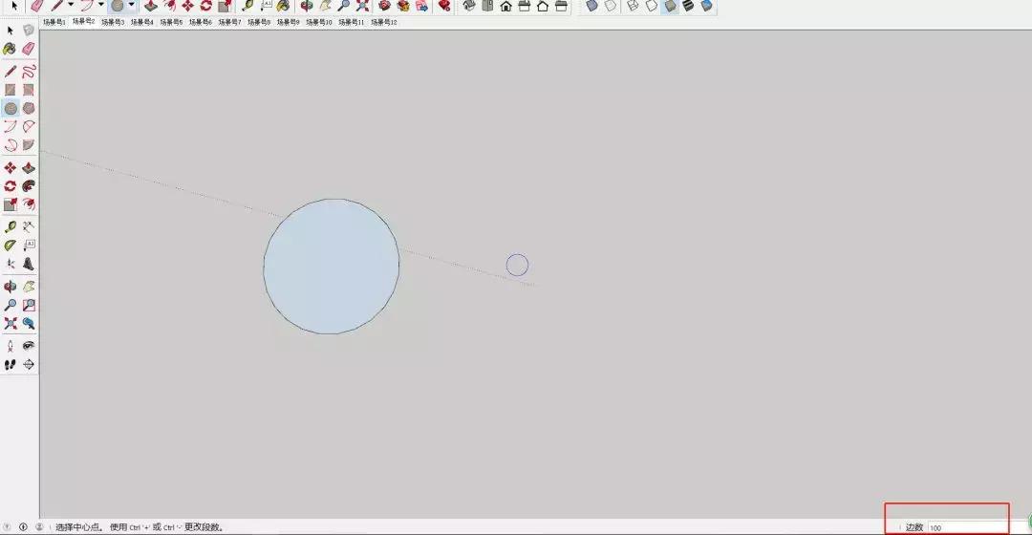Select the Push/Pull tool in left toolset
The width and height of the screenshot is (1032, 535).
point(29,168)
